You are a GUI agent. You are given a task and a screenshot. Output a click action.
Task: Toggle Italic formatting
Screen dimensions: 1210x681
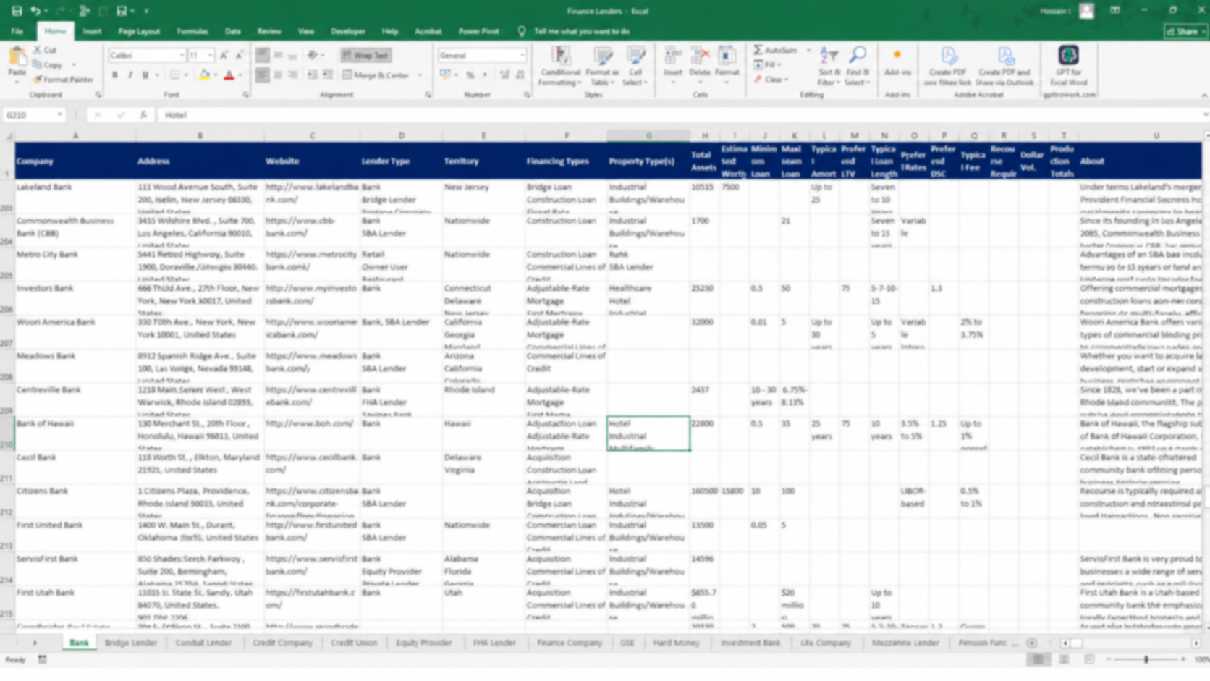[x=130, y=75]
